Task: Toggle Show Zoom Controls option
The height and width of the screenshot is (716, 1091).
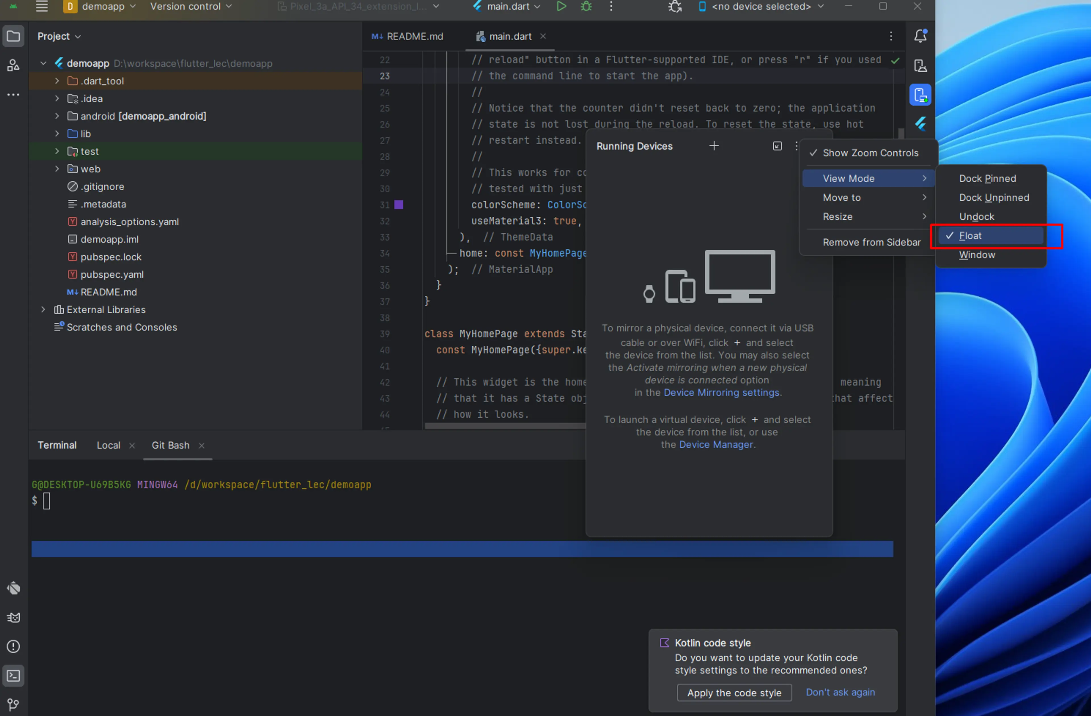Action: tap(868, 153)
